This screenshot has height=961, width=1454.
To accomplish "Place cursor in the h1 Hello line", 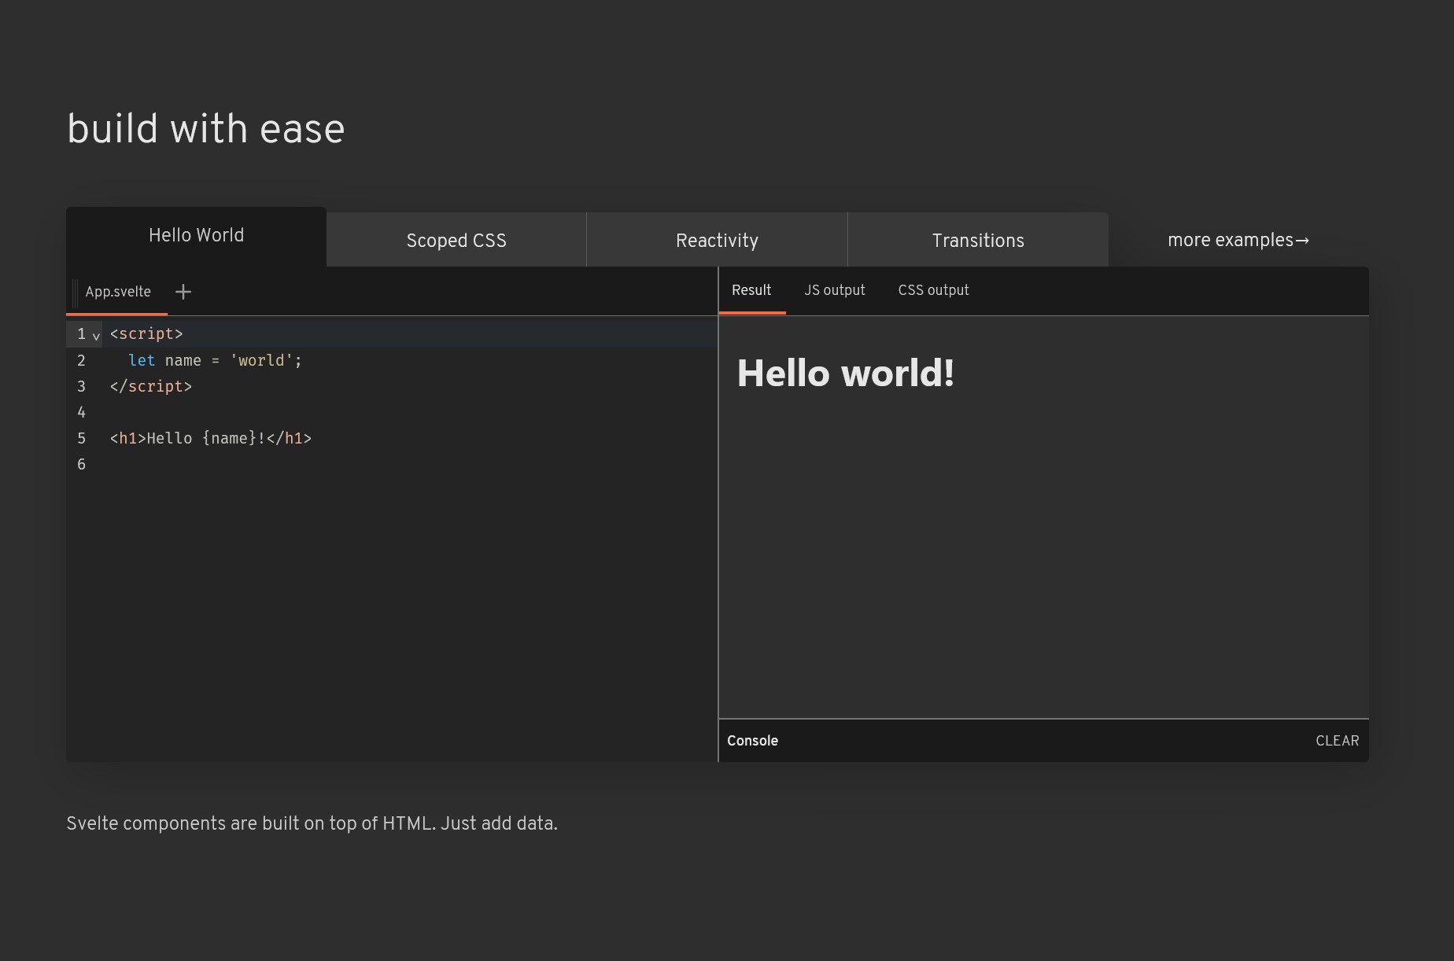I will coord(210,438).
